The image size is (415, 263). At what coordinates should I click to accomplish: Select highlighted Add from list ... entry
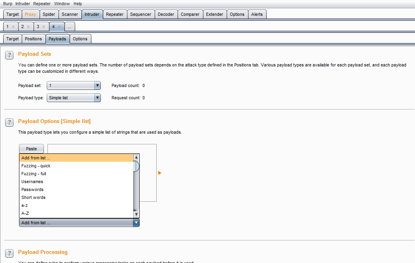[x=76, y=158]
